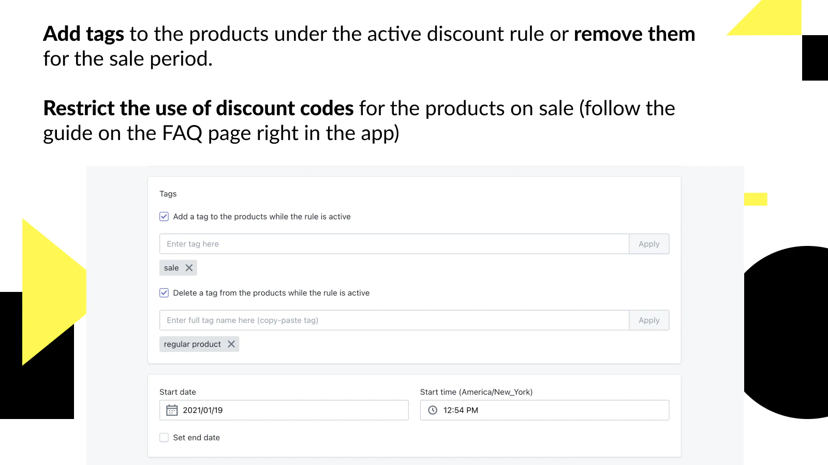Click the 'Start date' label
828x465 pixels.
(178, 392)
